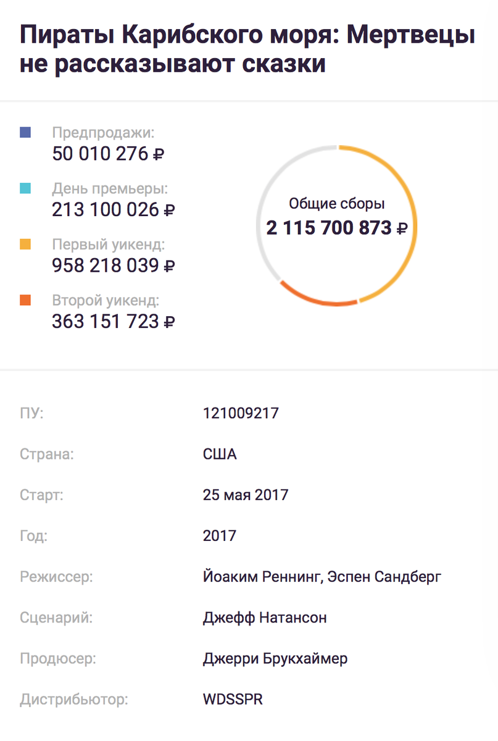The height and width of the screenshot is (741, 498).
Task: Click the ПУ number 121009217
Action: tap(241, 413)
